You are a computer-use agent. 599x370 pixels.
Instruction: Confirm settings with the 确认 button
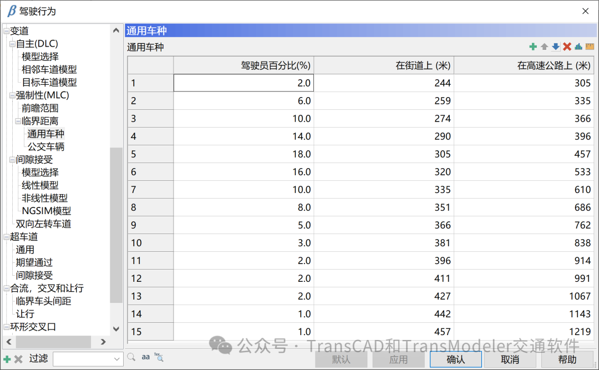(455, 359)
